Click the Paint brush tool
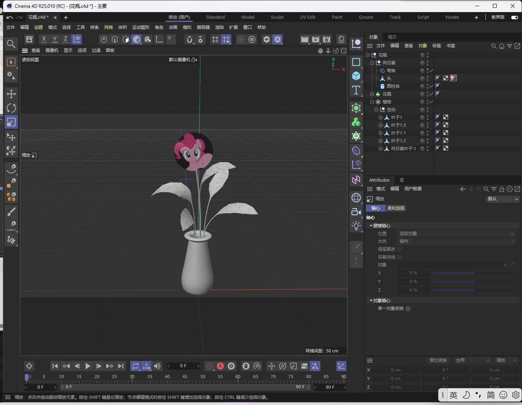522x405 pixels. point(11,211)
